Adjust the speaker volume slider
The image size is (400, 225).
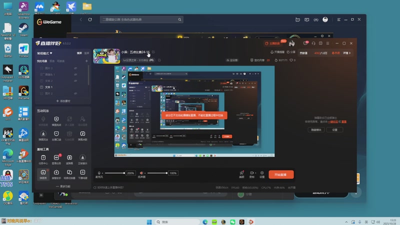157,173
